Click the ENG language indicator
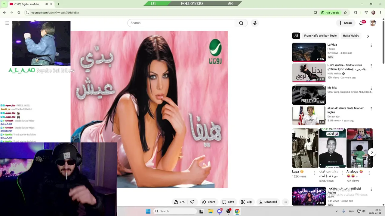 click(351, 211)
